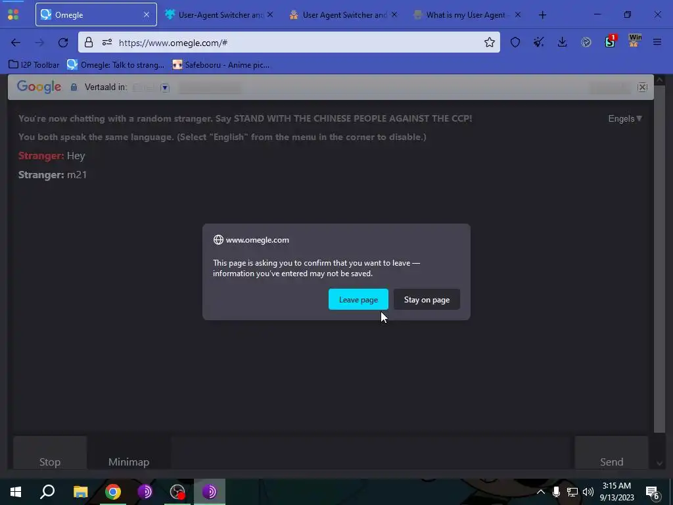Open the extension with red 1 badge

[610, 41]
